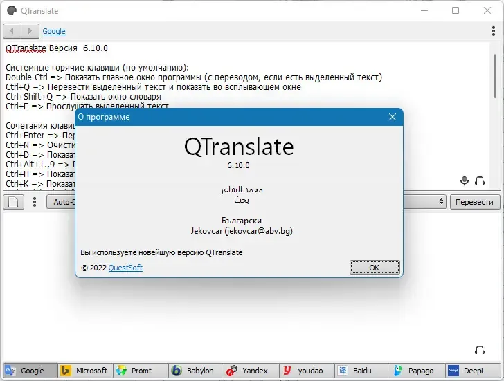504x381 pixels.
Task: Close the О программе dialog
Action: coord(392,117)
